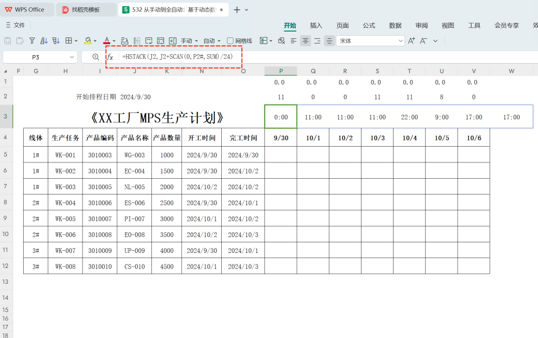538x338 pixels.
Task: Align text left
Action: (294, 41)
